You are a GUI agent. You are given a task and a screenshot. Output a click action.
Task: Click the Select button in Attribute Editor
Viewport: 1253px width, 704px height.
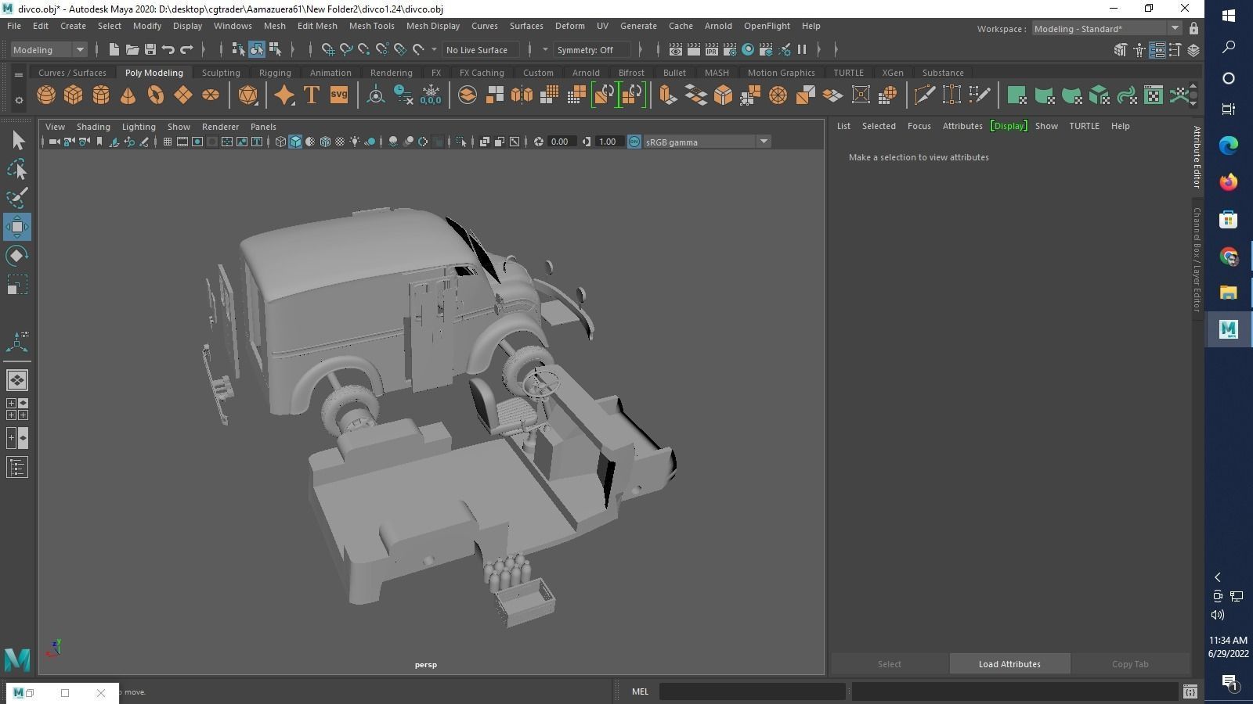click(889, 664)
